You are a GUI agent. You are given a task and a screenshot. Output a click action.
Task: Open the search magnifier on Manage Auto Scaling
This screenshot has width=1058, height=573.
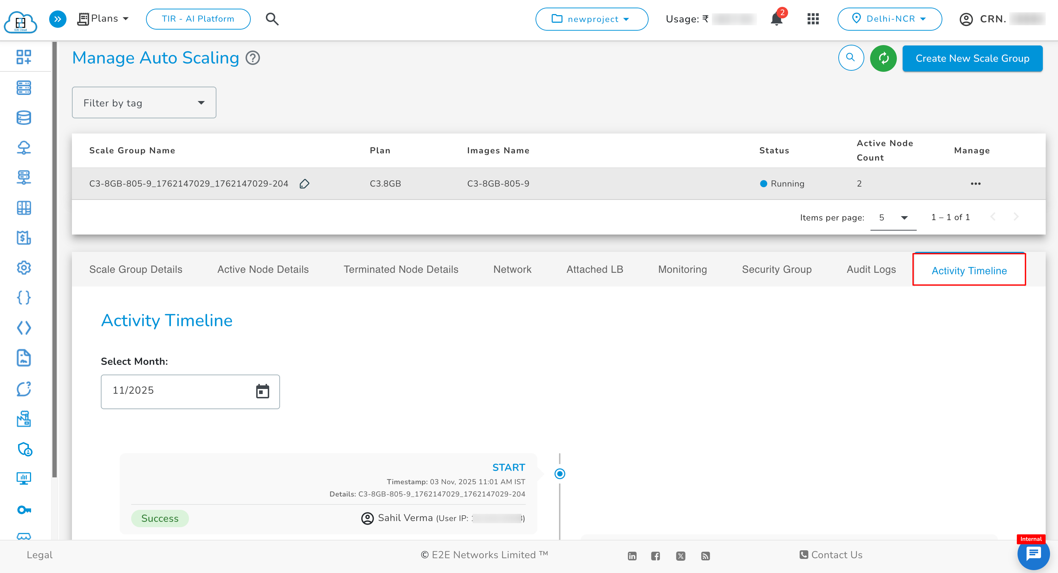pyautogui.click(x=851, y=58)
